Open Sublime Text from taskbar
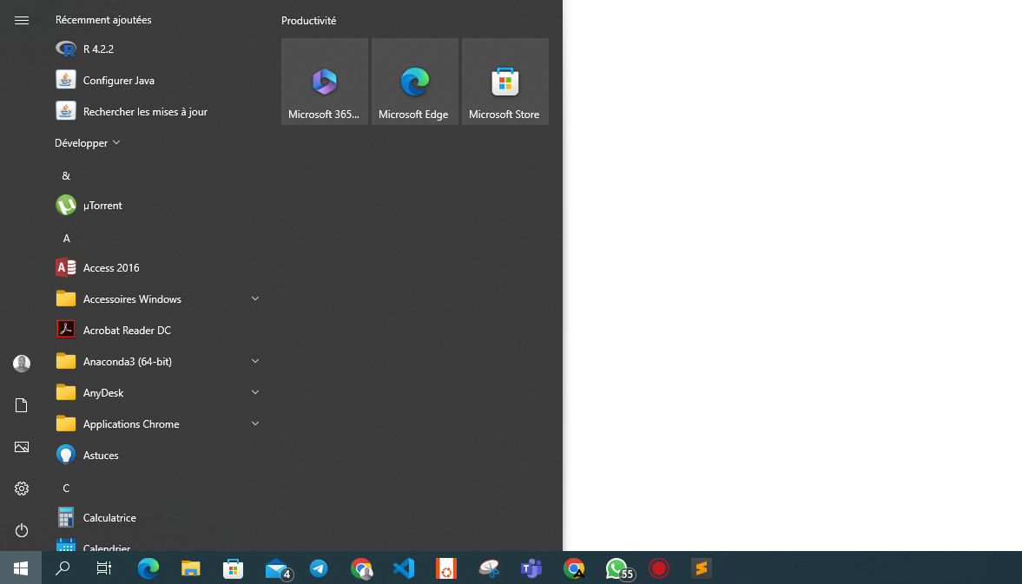 click(x=702, y=568)
